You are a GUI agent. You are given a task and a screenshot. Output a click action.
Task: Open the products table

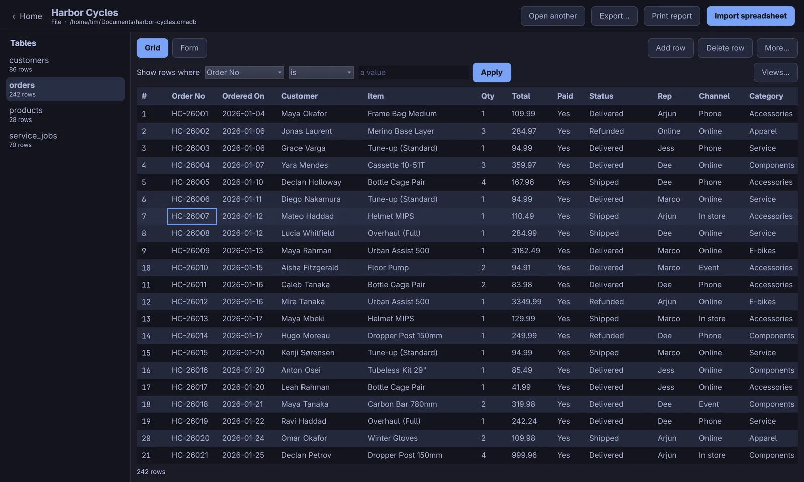click(65, 114)
